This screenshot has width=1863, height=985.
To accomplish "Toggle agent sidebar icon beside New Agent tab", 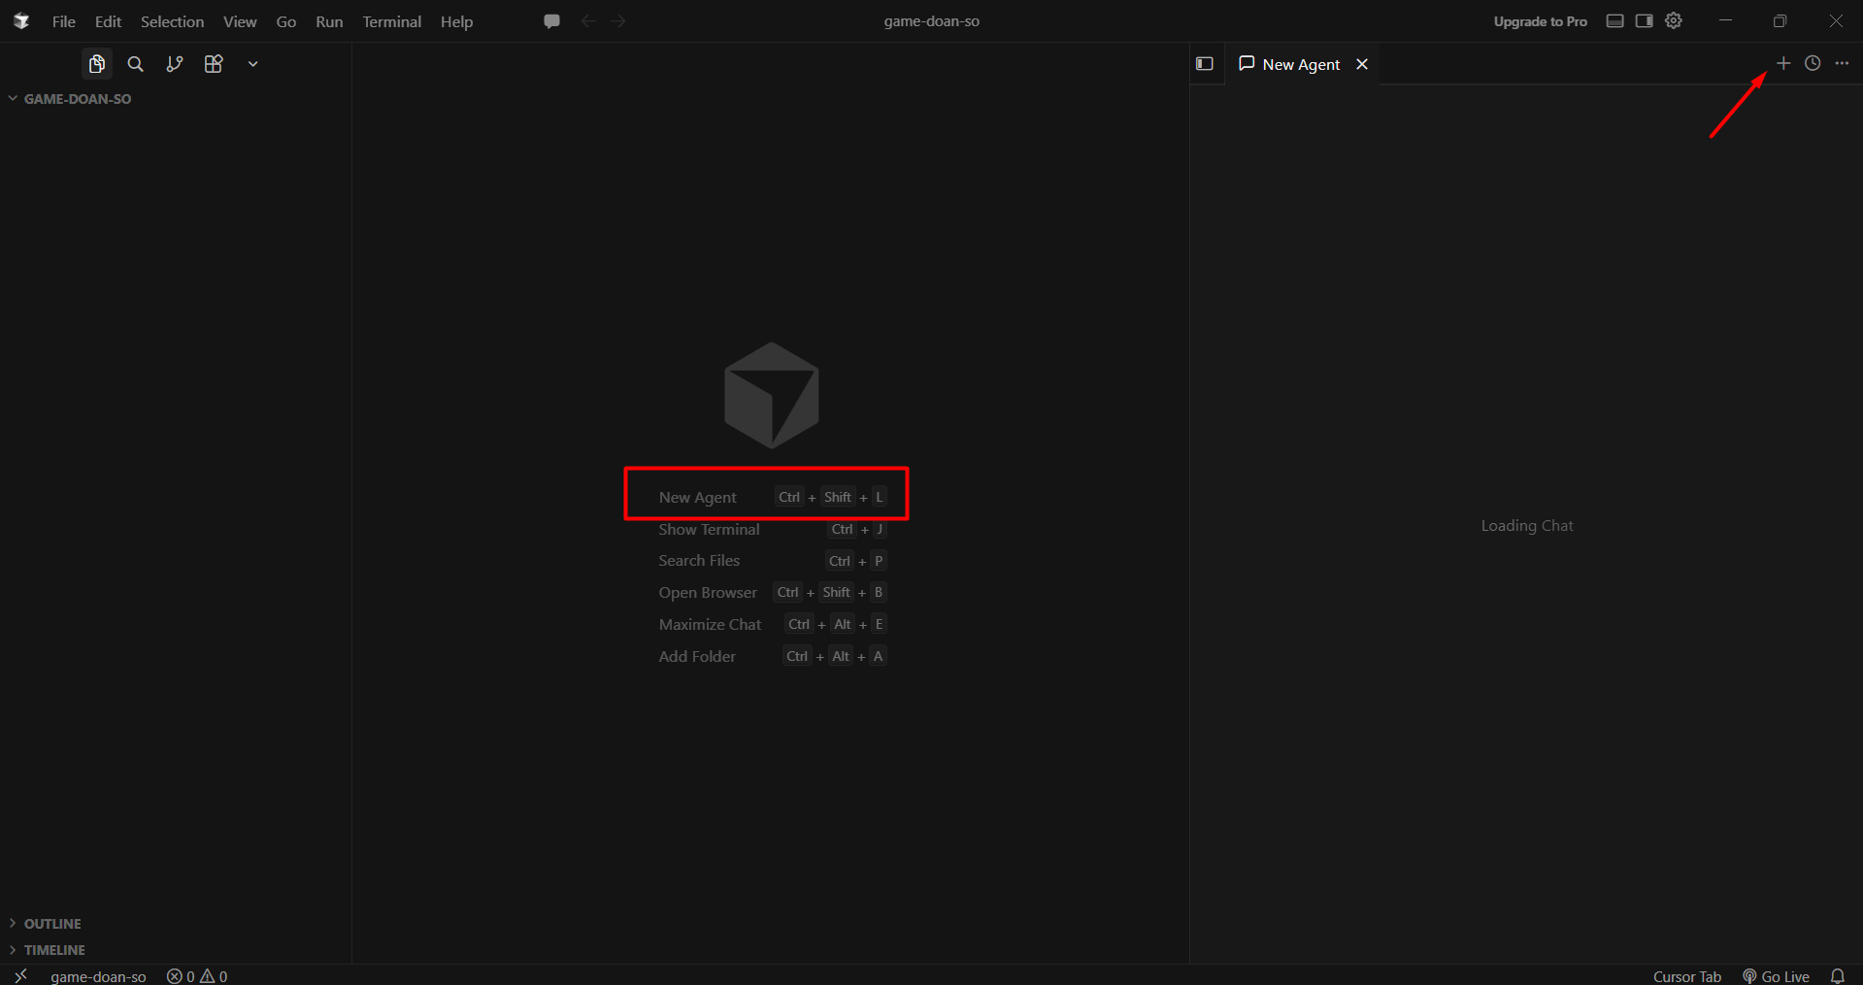I will [1205, 64].
